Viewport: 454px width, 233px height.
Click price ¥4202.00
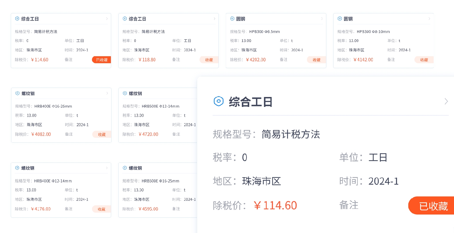tap(256, 60)
